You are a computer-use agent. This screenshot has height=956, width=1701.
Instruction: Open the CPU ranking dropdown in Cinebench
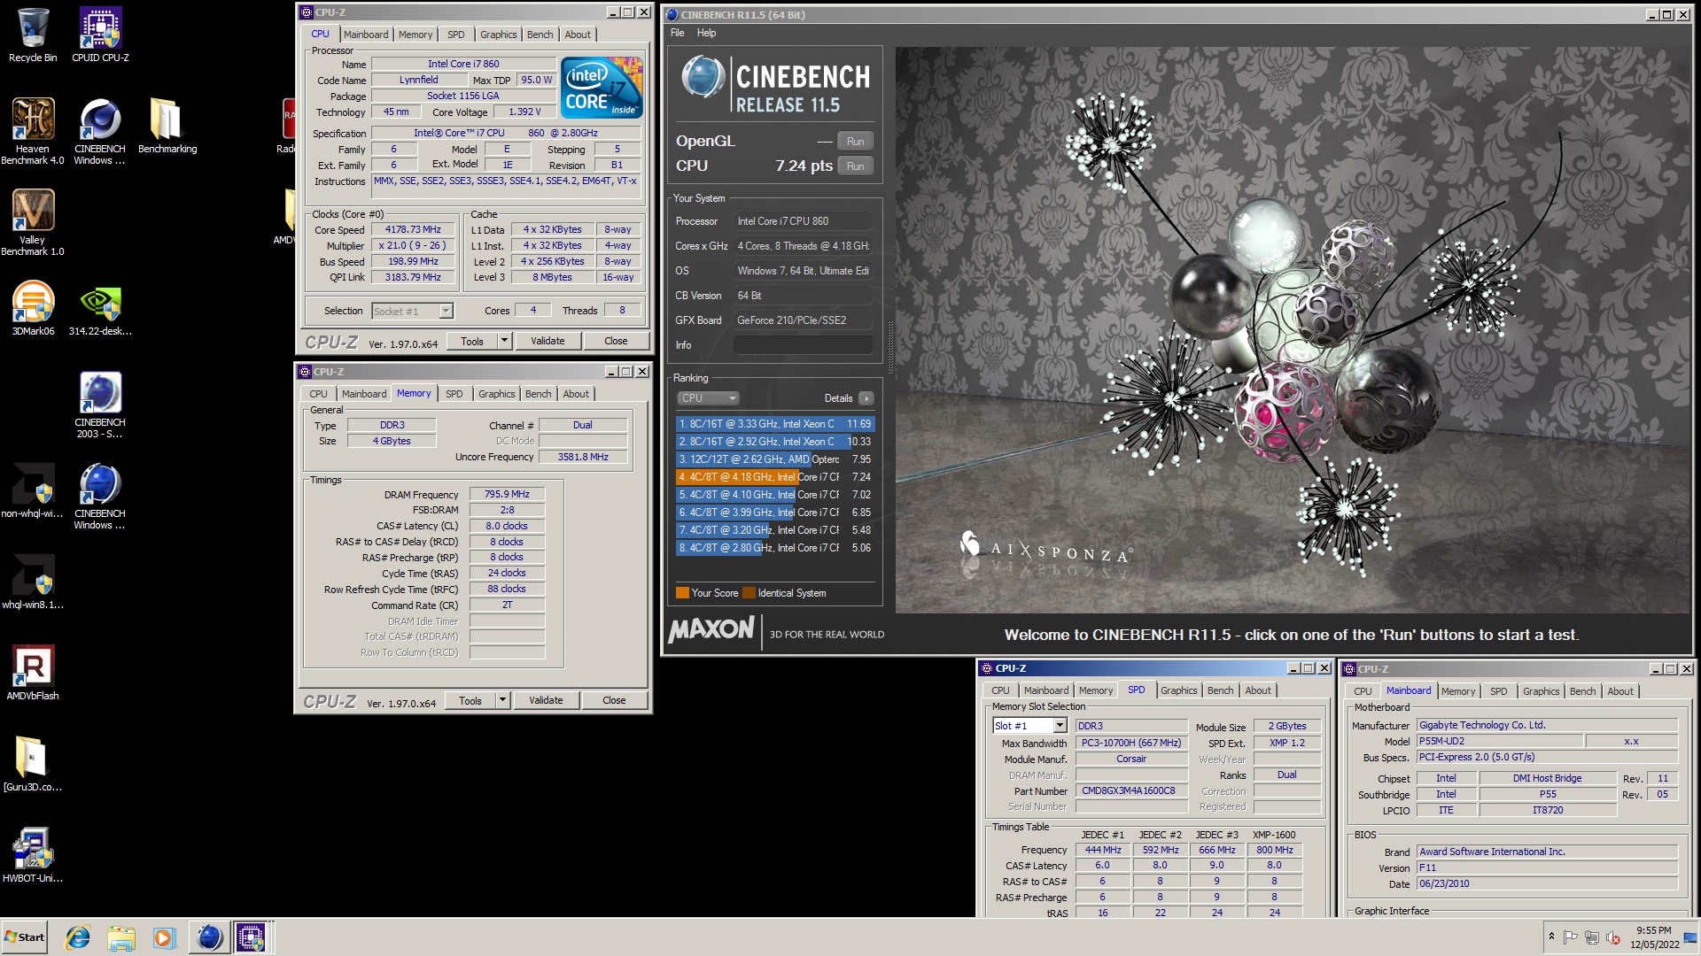click(708, 398)
